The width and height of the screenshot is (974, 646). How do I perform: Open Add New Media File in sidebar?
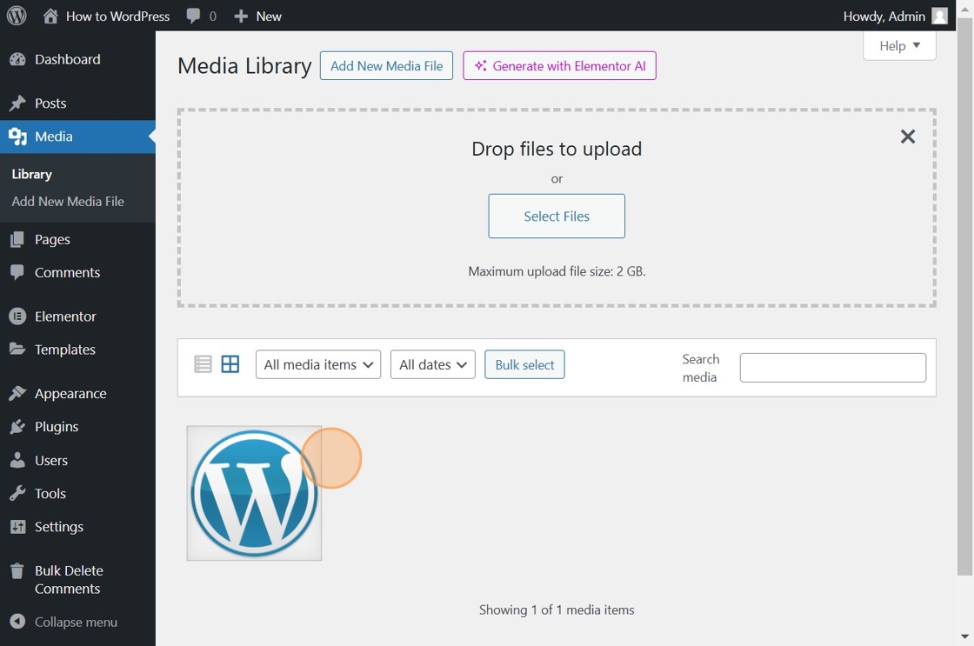click(x=68, y=201)
